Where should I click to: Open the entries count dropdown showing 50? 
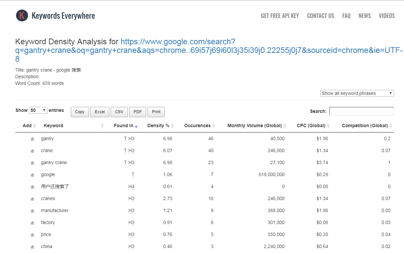[x=38, y=110]
